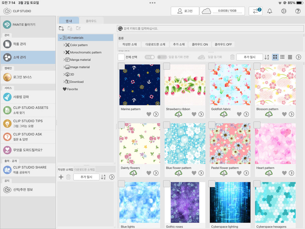This screenshot has height=229, width=305.
Task: Expand the 3D material category
Action: pos(64,74)
